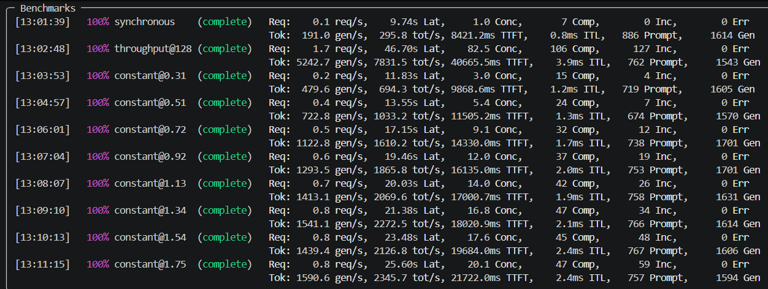The width and height of the screenshot is (768, 289).
Task: Select the 'throughput@128' benchmark label
Action: (x=153, y=49)
